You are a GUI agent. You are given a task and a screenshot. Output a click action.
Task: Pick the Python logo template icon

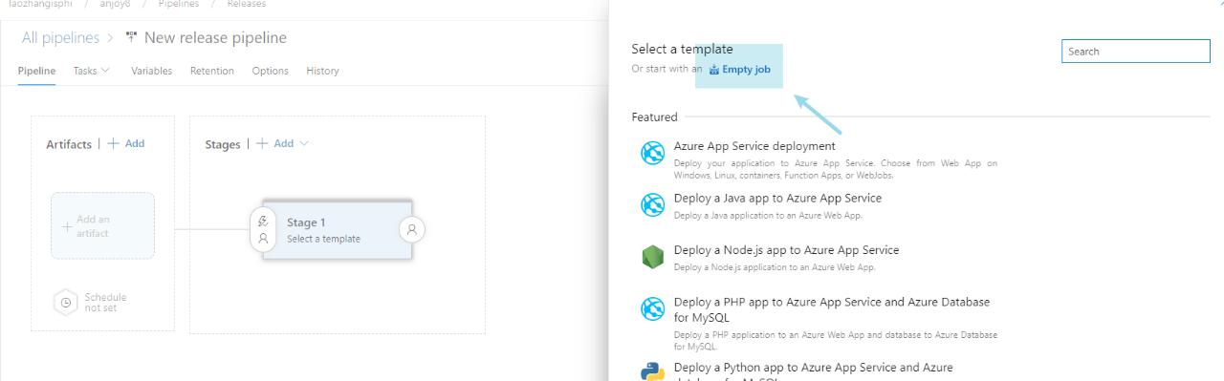(652, 372)
